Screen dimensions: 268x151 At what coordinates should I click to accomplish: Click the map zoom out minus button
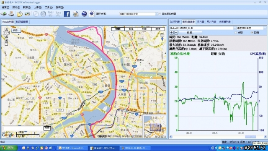pyautogui.click(x=6, y=44)
